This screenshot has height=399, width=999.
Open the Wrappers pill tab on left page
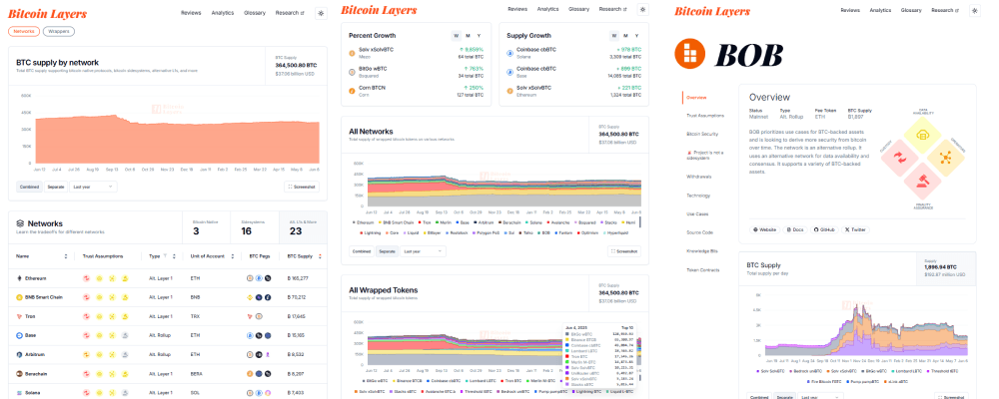tap(59, 31)
